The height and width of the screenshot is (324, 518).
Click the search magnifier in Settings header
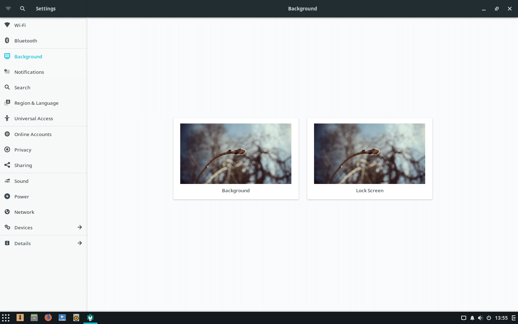click(22, 8)
